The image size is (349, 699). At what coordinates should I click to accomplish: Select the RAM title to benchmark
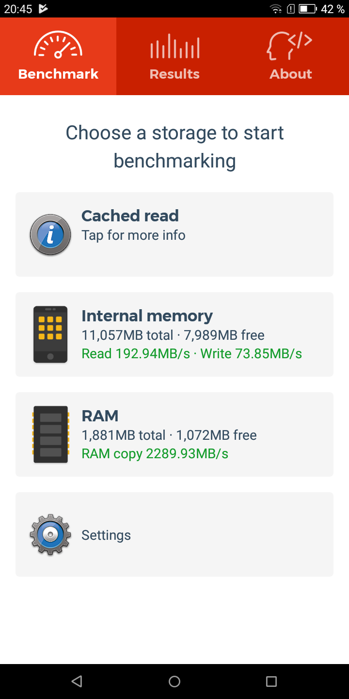point(100,416)
